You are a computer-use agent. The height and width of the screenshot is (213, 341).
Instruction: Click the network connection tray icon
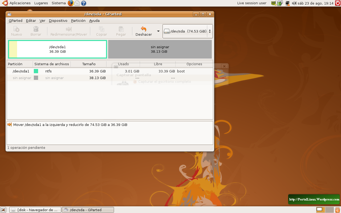point(287,3)
